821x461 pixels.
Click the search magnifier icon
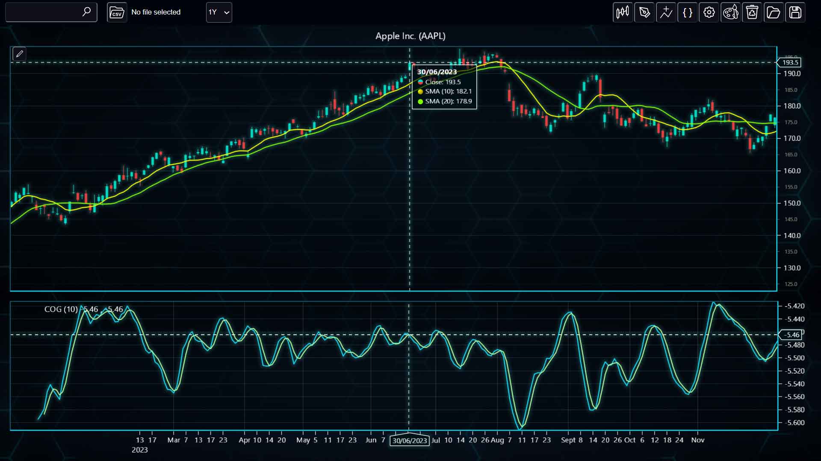[x=86, y=12]
